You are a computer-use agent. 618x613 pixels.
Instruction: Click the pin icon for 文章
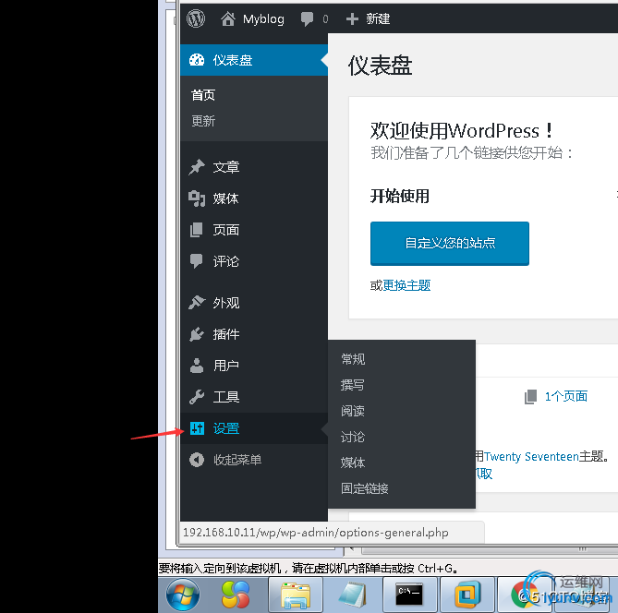pos(196,167)
